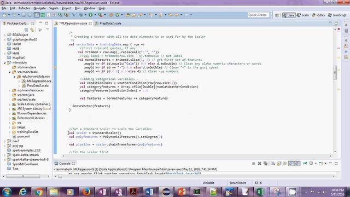Open Firefox from taskbar
The image size is (350, 197).
(x=86, y=192)
